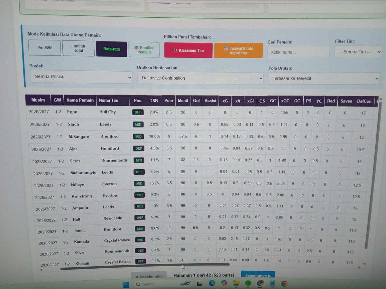The image size is (386, 289).
Task: Click the Poin column header
Action: pos(169,101)
